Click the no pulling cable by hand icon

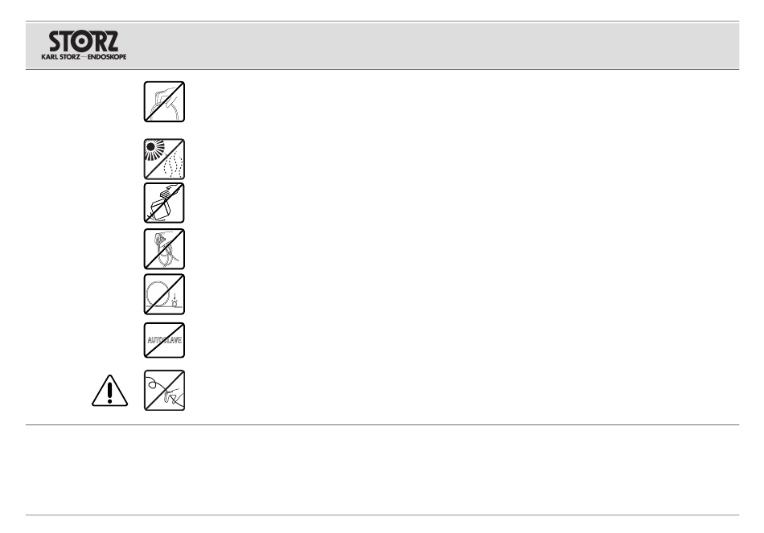[164, 390]
